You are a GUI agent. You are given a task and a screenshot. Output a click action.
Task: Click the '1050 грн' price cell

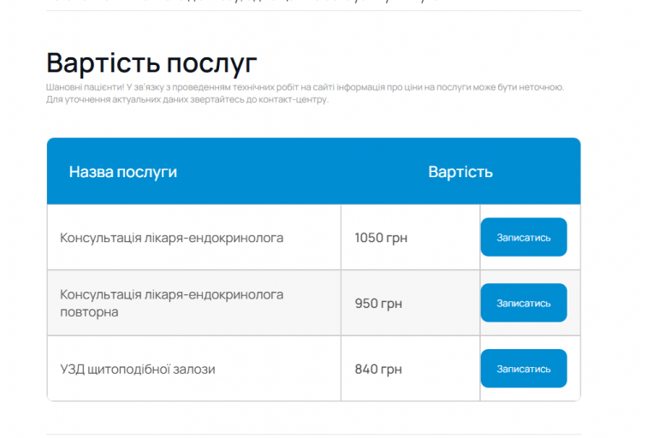coord(410,238)
